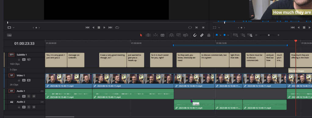Jump to the source viewer's next edit
The height and width of the screenshot is (118, 312).
(x=197, y=28)
